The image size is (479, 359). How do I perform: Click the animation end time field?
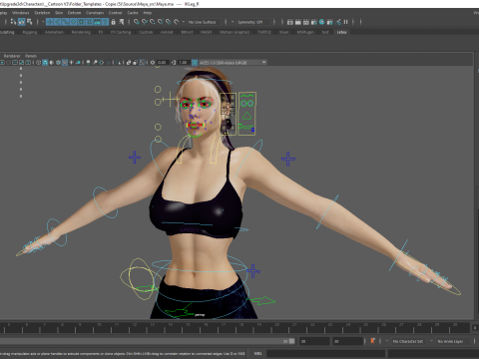pyautogui.click(x=347, y=341)
